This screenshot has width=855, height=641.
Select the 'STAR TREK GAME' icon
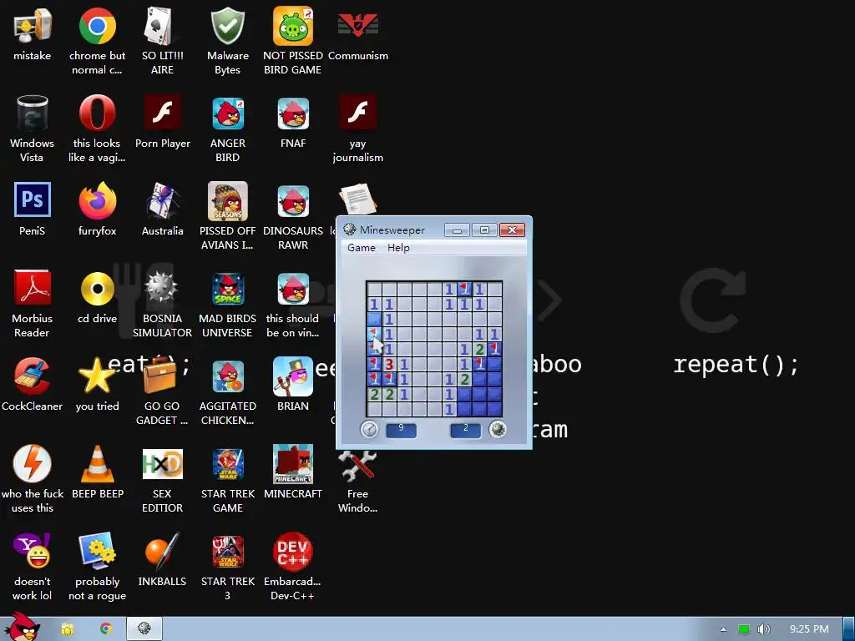[x=227, y=479]
